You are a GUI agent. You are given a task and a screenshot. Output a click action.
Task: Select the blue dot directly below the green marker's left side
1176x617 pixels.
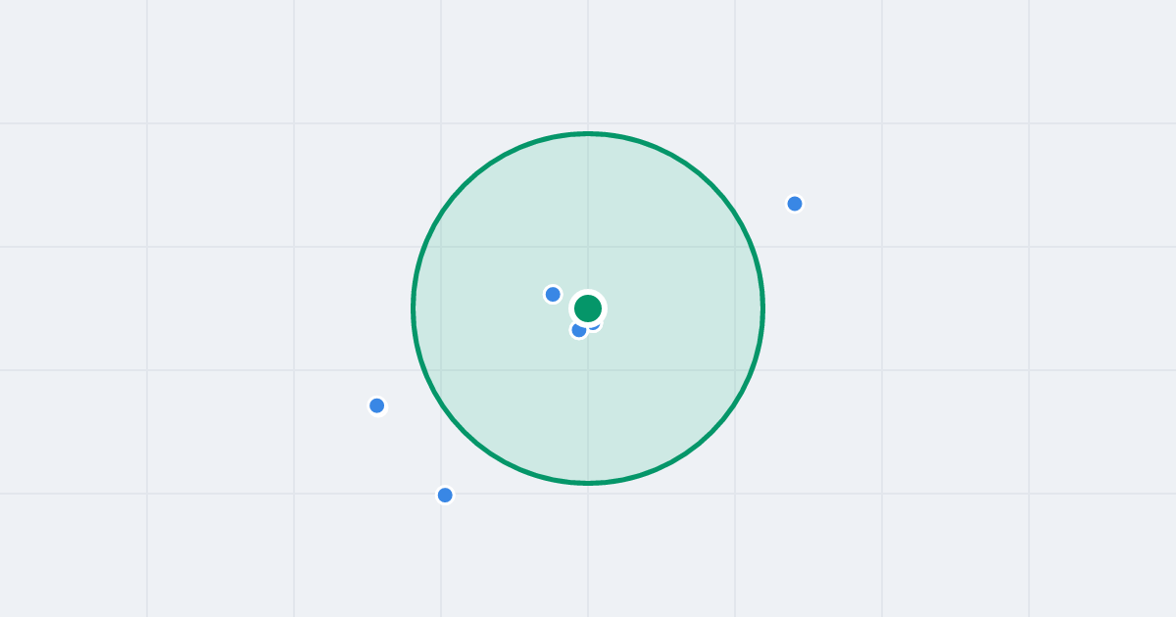pos(579,330)
